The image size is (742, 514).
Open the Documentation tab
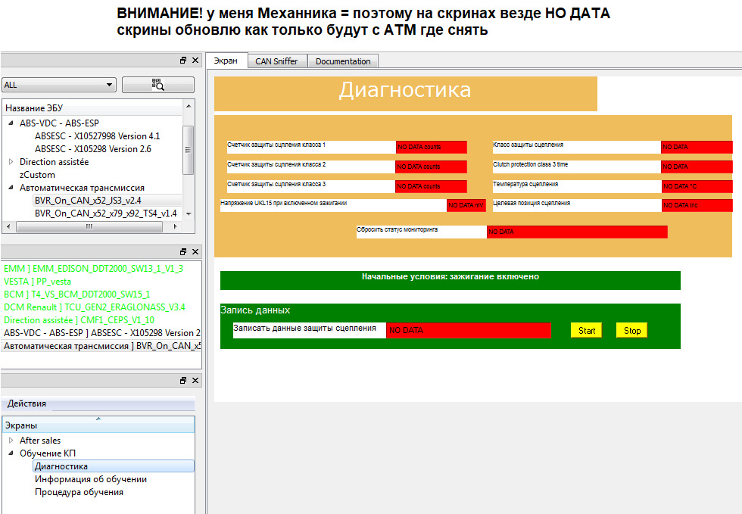click(343, 61)
